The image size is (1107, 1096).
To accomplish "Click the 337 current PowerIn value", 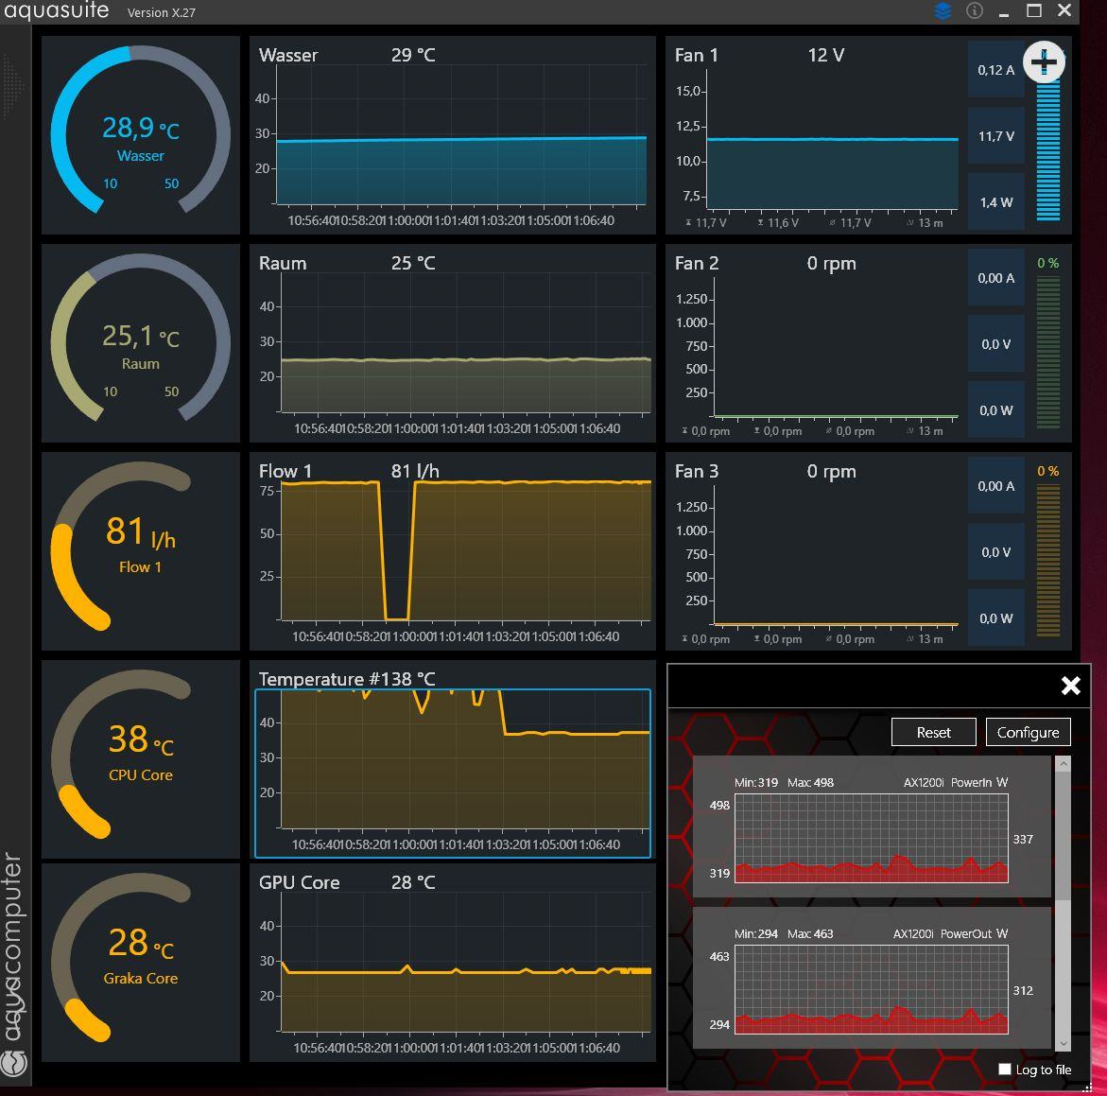I will point(1023,839).
